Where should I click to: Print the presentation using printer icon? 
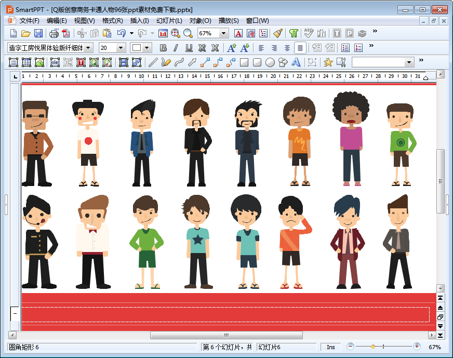[54, 34]
